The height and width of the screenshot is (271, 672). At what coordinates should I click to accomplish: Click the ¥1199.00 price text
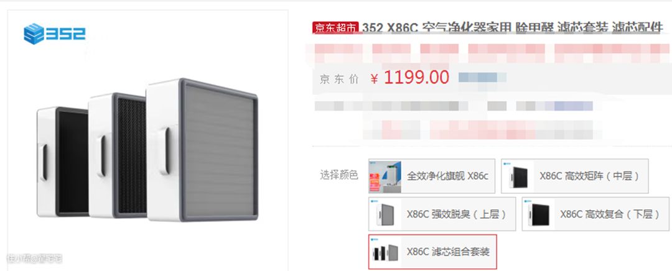pos(409,78)
